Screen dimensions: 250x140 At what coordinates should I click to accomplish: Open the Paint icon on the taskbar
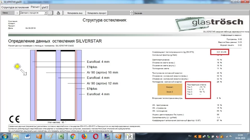(x=50, y=136)
